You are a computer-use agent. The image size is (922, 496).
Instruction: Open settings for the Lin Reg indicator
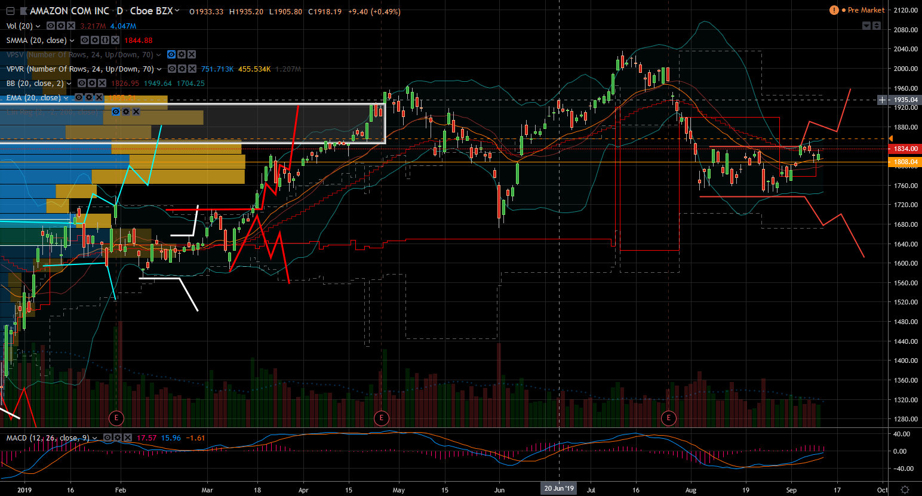tap(126, 112)
